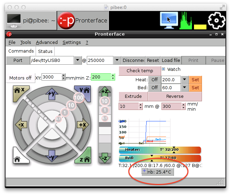Select 1 mm step on Z column

pyautogui.click(x=105, y=110)
